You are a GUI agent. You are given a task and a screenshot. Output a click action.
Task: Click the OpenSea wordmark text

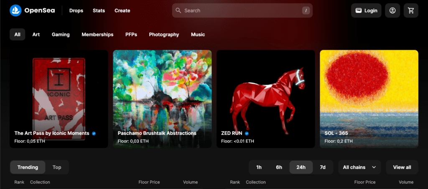tap(40, 10)
